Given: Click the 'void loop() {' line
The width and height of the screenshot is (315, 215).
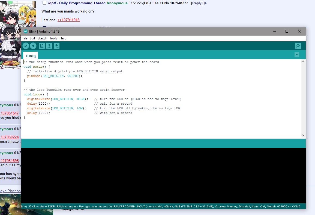Looking at the screenshot, I should point(36,95).
